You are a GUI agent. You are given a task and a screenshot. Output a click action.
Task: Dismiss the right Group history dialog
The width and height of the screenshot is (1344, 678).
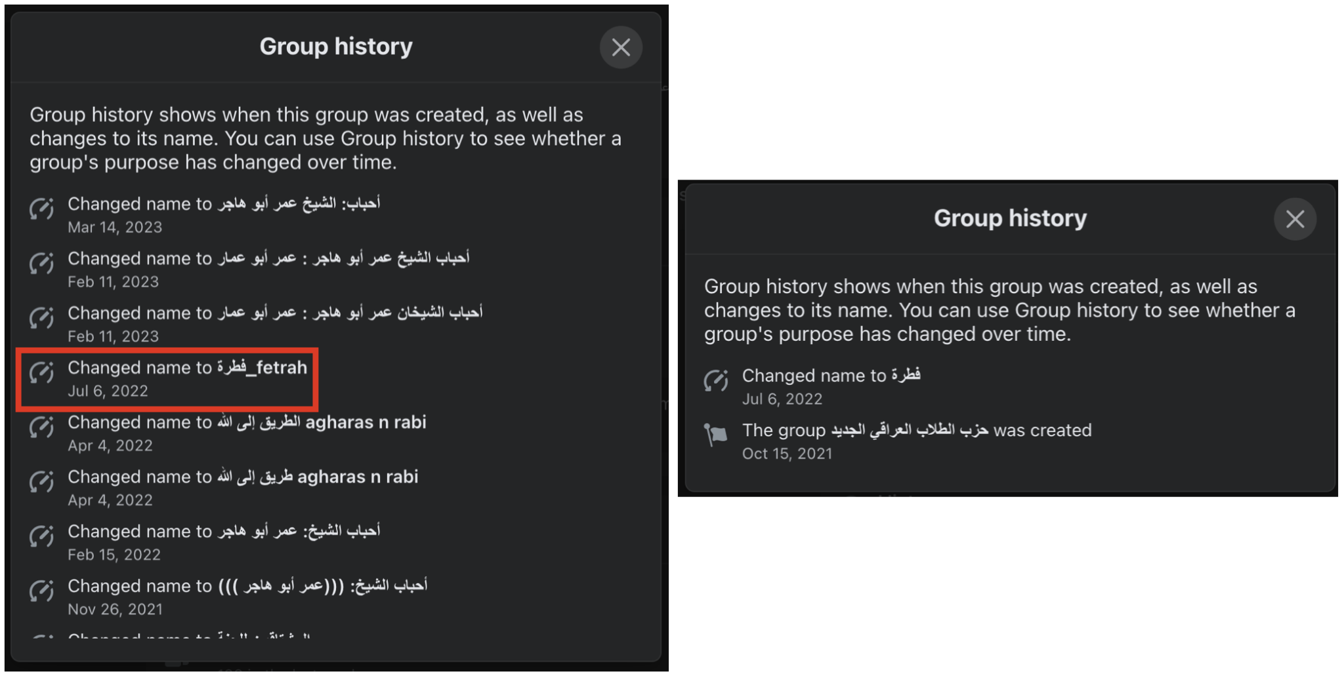1295,219
